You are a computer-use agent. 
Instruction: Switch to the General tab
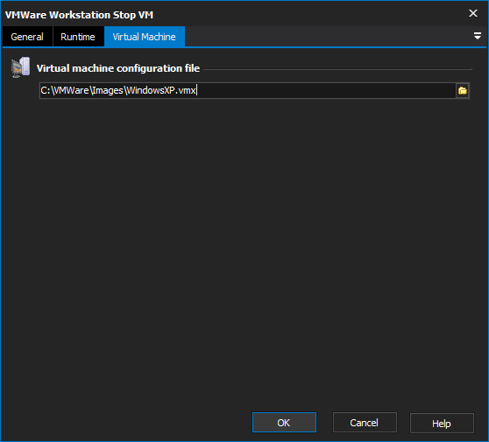click(27, 37)
